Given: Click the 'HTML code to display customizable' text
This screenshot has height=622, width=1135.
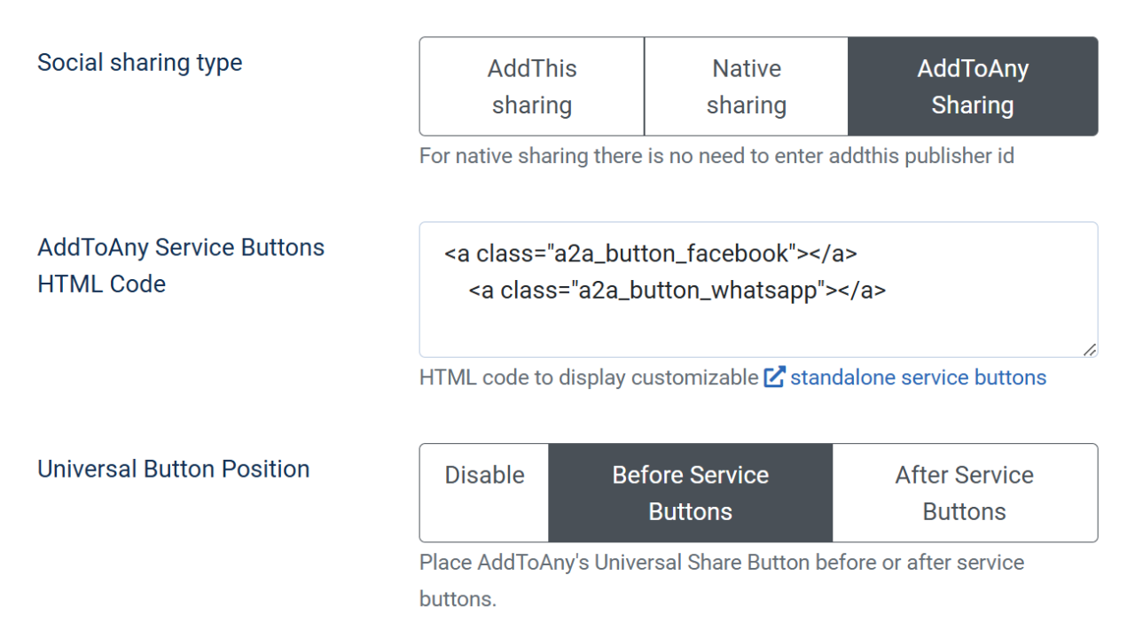Looking at the screenshot, I should point(589,377).
